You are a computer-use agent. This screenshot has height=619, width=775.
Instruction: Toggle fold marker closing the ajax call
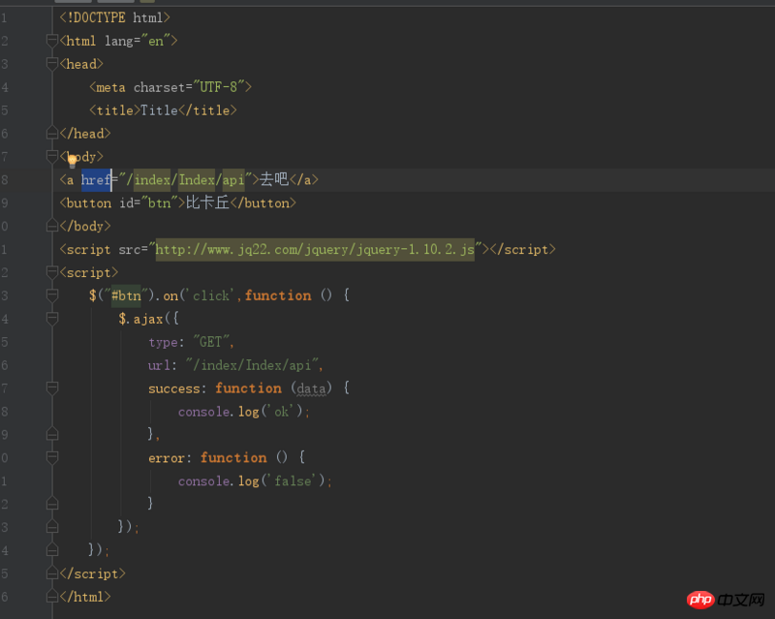click(52, 527)
